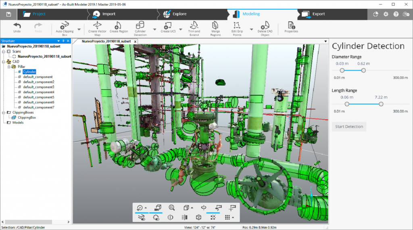This screenshot has width=413, height=230.
Task: Toggle the cloud region visibility switch
Action: pos(156,217)
